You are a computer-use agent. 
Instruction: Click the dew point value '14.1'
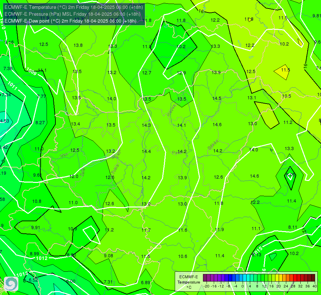pyautogui.click(x=181, y=125)
